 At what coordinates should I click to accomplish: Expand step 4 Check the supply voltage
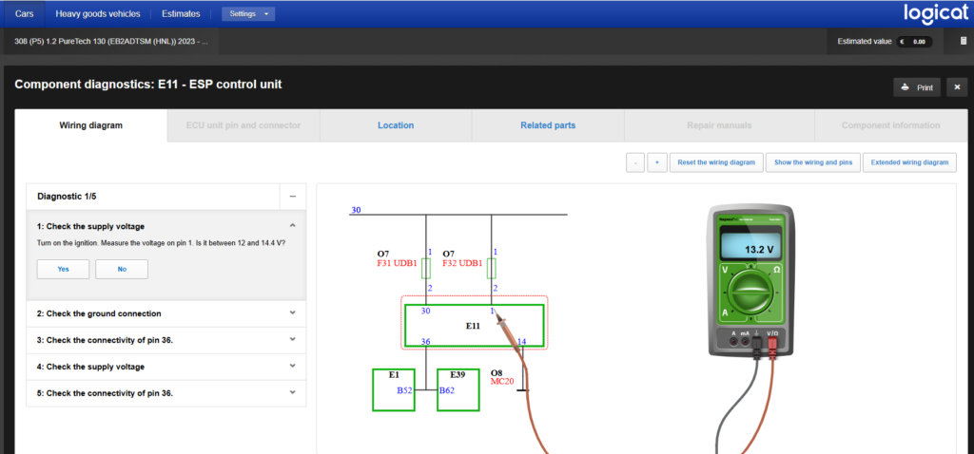click(166, 367)
